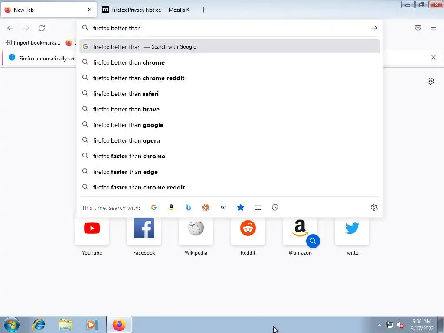Search this time with DuckDuckGo icon
Screen dimensions: 444x333
(206, 207)
